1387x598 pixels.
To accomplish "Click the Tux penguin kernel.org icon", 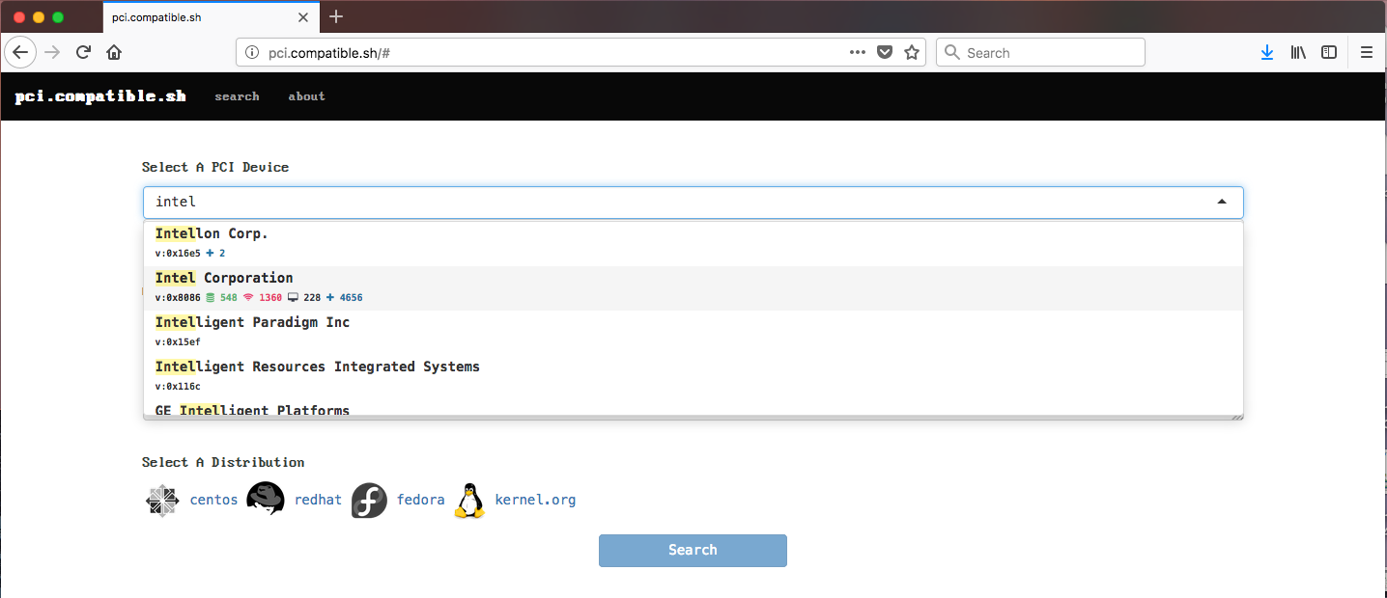I will click(469, 500).
